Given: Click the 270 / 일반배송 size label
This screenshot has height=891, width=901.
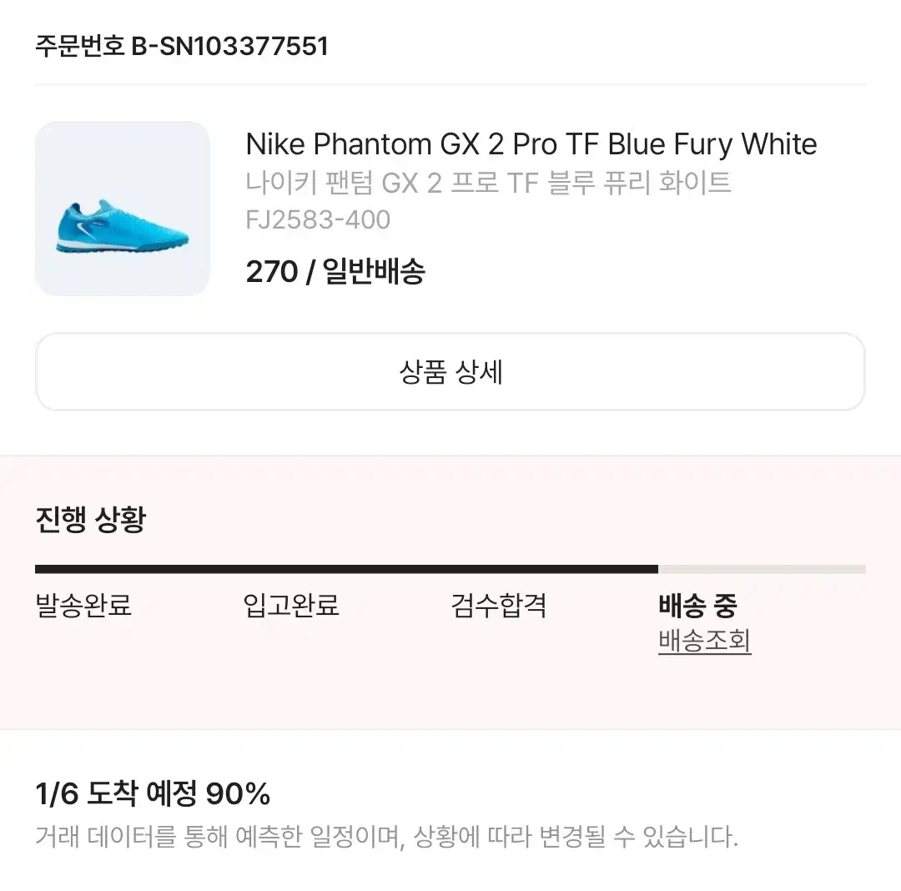Looking at the screenshot, I should coord(335,271).
